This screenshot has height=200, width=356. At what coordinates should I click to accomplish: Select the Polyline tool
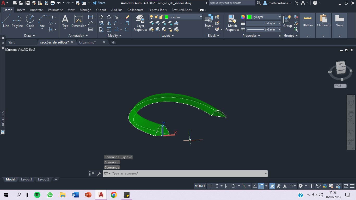click(x=17, y=21)
